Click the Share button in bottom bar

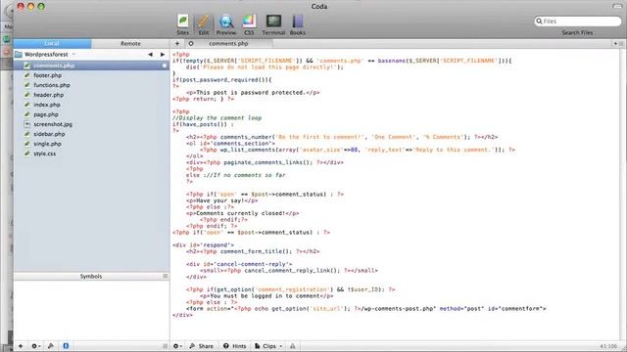(201, 346)
